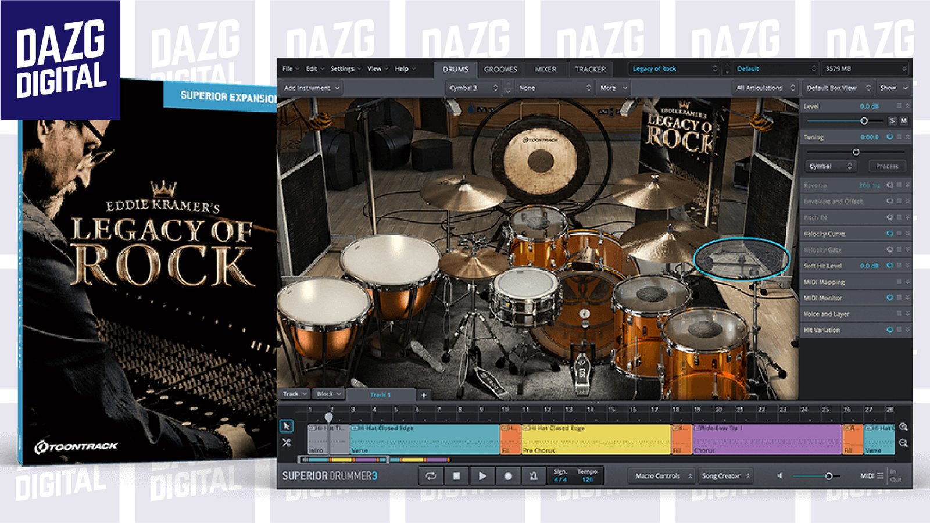Open the Add Instrument dropdown
930x523 pixels.
click(x=311, y=88)
